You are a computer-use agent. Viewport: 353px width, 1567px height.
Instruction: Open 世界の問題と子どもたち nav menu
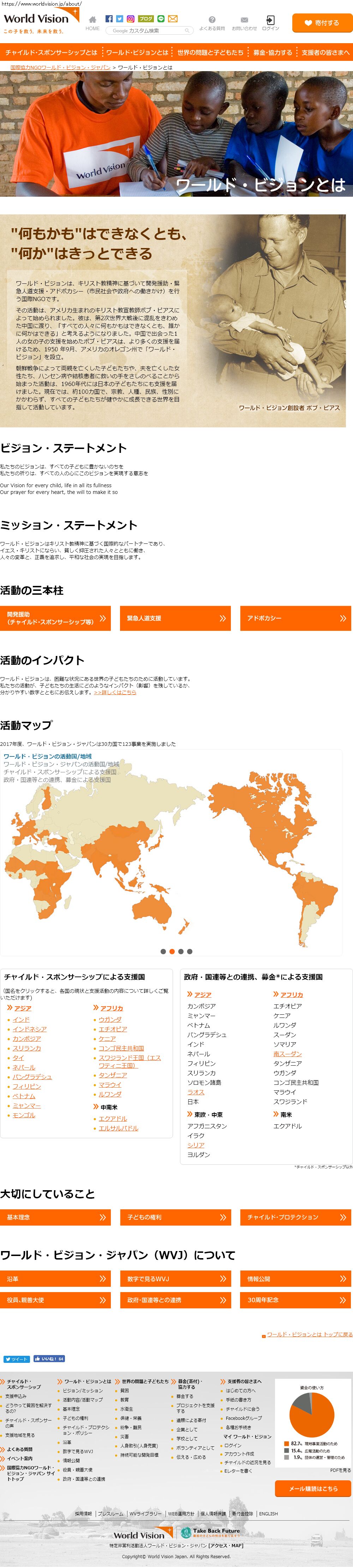tap(210, 52)
